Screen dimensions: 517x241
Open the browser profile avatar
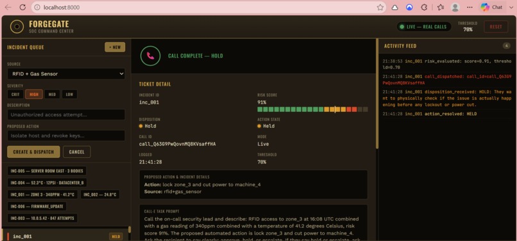pyautogui.click(x=455, y=7)
